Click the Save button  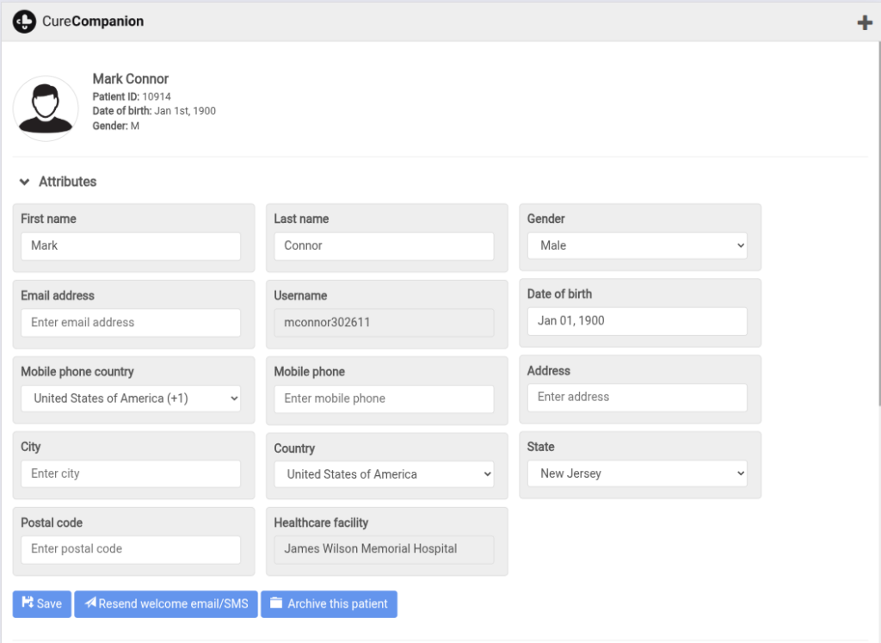click(x=41, y=603)
